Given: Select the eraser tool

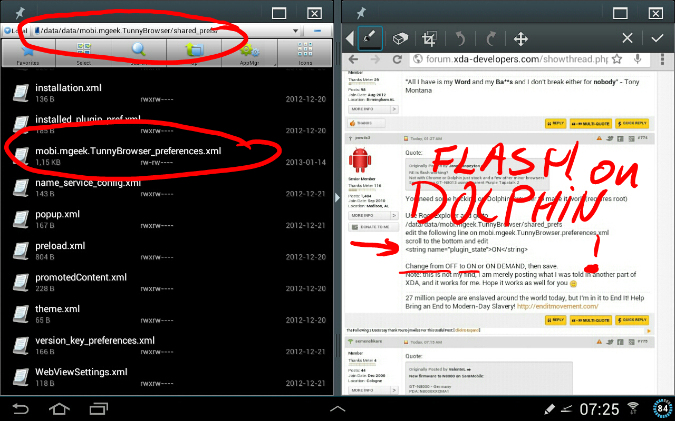Looking at the screenshot, I should 400,38.
